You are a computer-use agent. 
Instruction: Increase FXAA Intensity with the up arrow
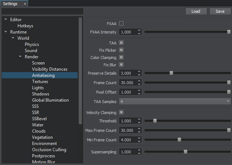pyautogui.click(x=139, y=30)
